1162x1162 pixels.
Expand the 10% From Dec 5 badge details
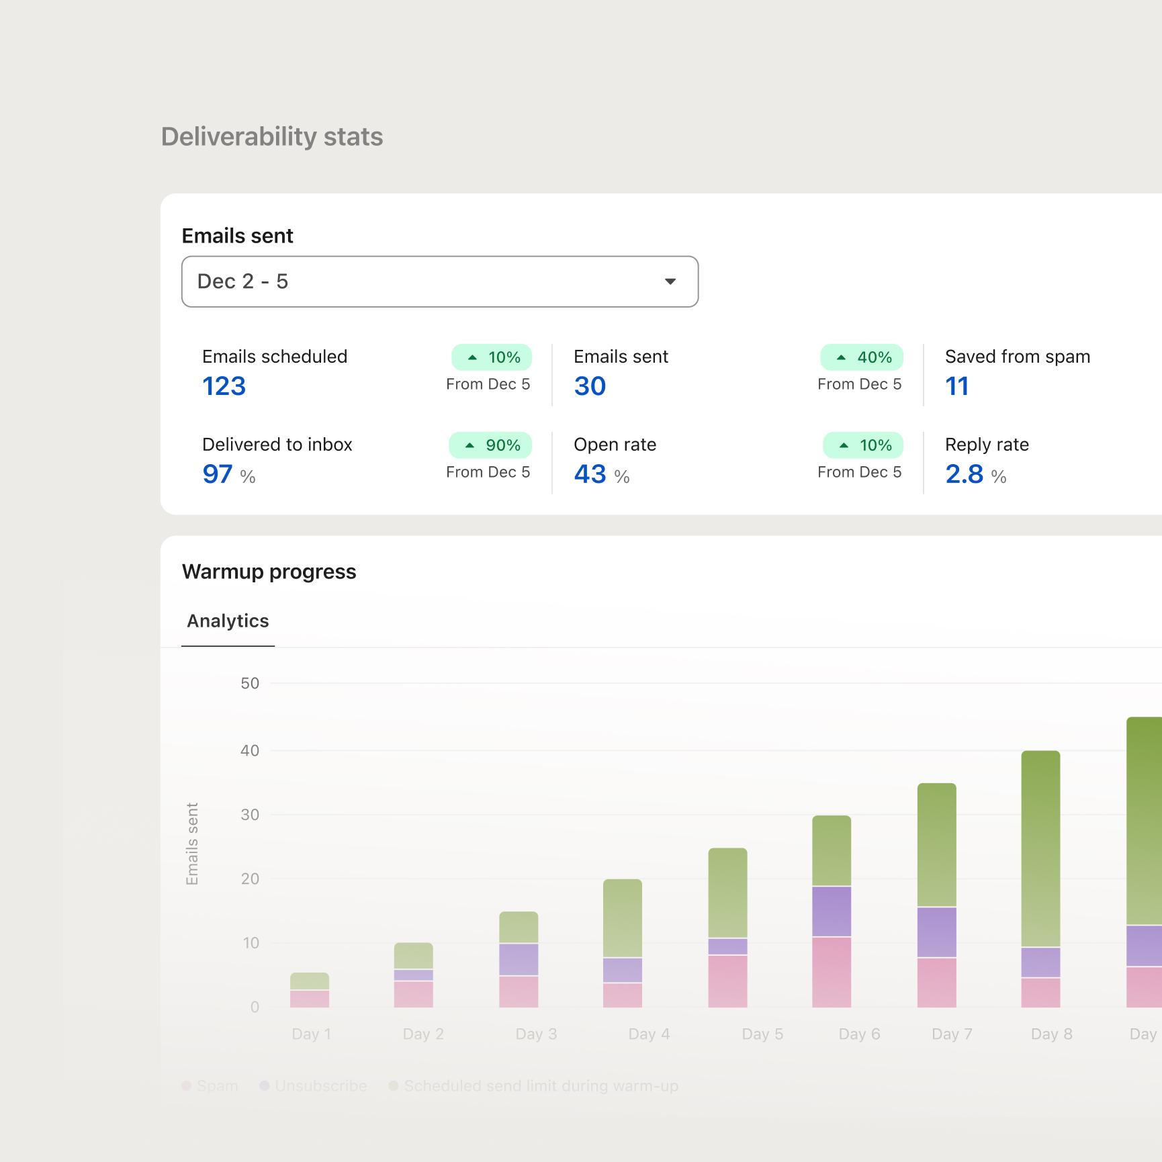(x=491, y=358)
